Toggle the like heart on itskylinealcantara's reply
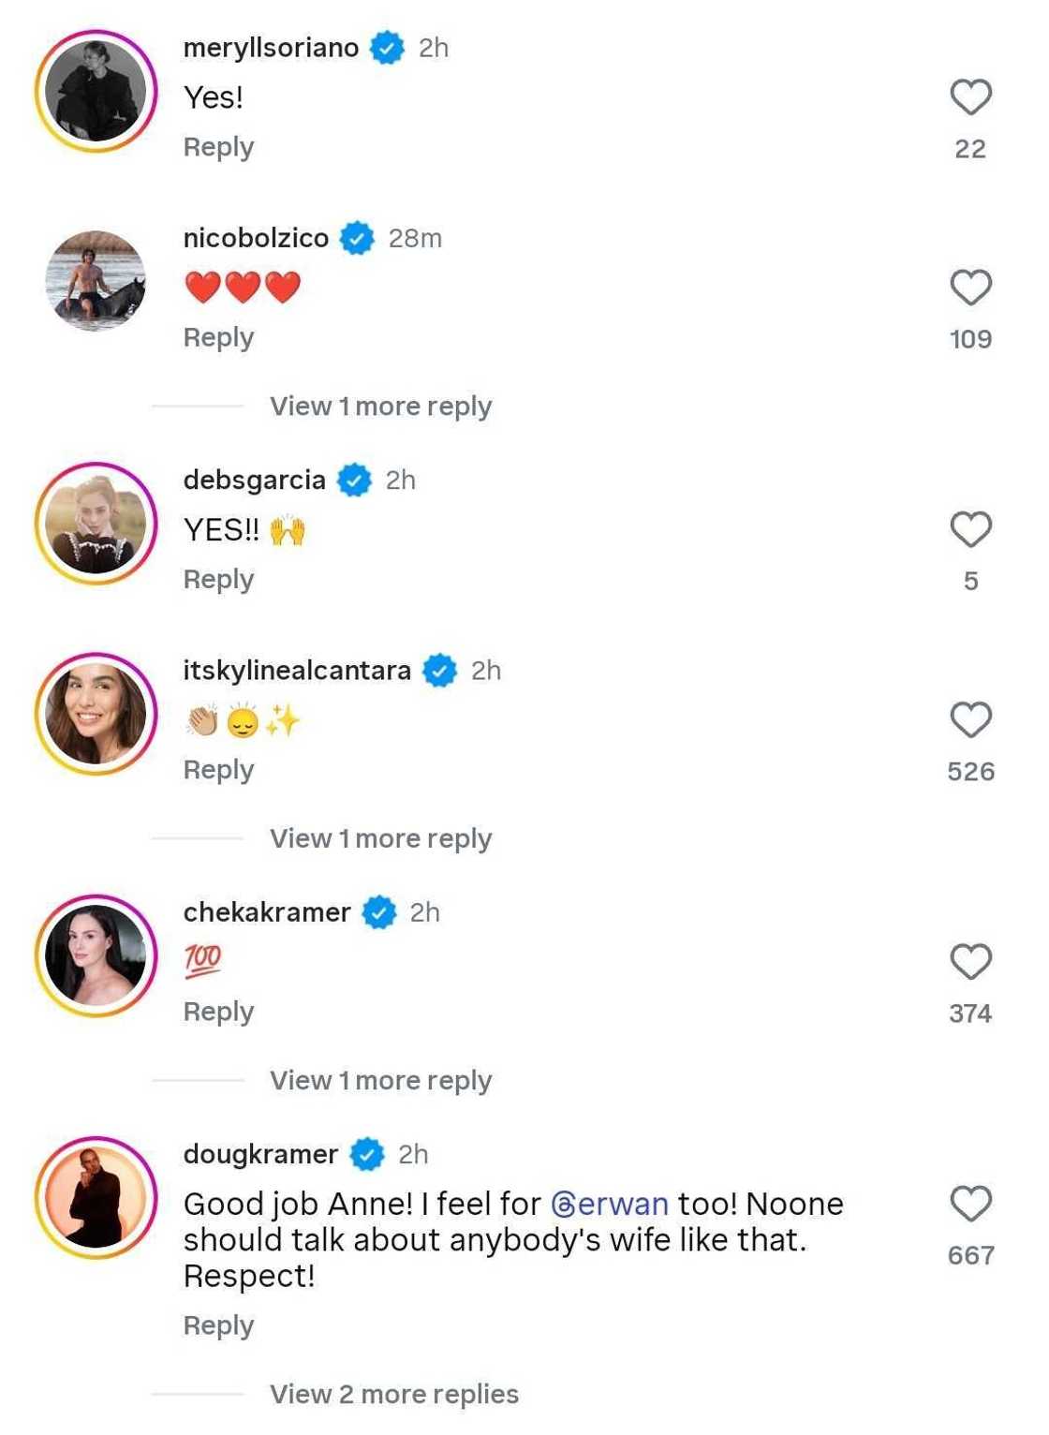 (972, 720)
